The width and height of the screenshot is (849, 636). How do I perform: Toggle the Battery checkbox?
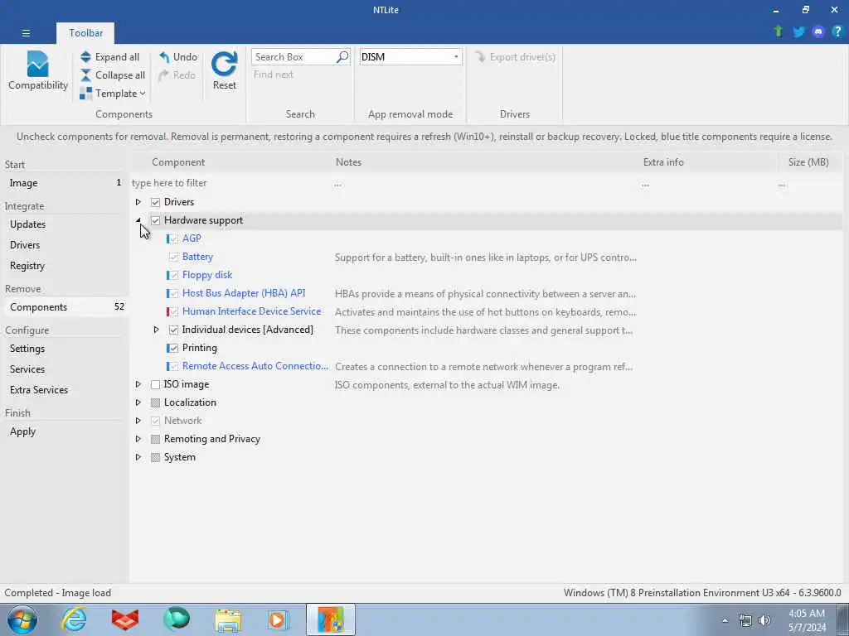(x=173, y=257)
